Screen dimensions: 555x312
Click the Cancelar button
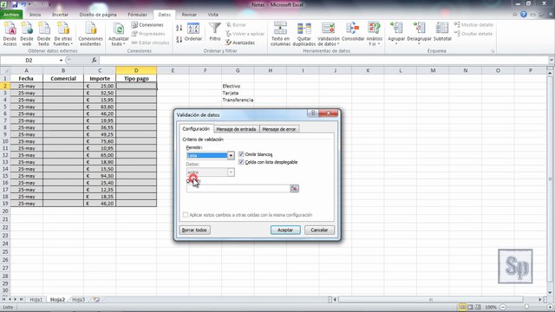[319, 230]
